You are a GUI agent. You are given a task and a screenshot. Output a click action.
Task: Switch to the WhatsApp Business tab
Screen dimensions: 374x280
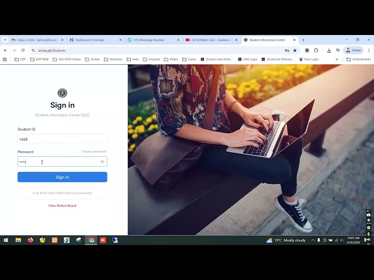154,40
